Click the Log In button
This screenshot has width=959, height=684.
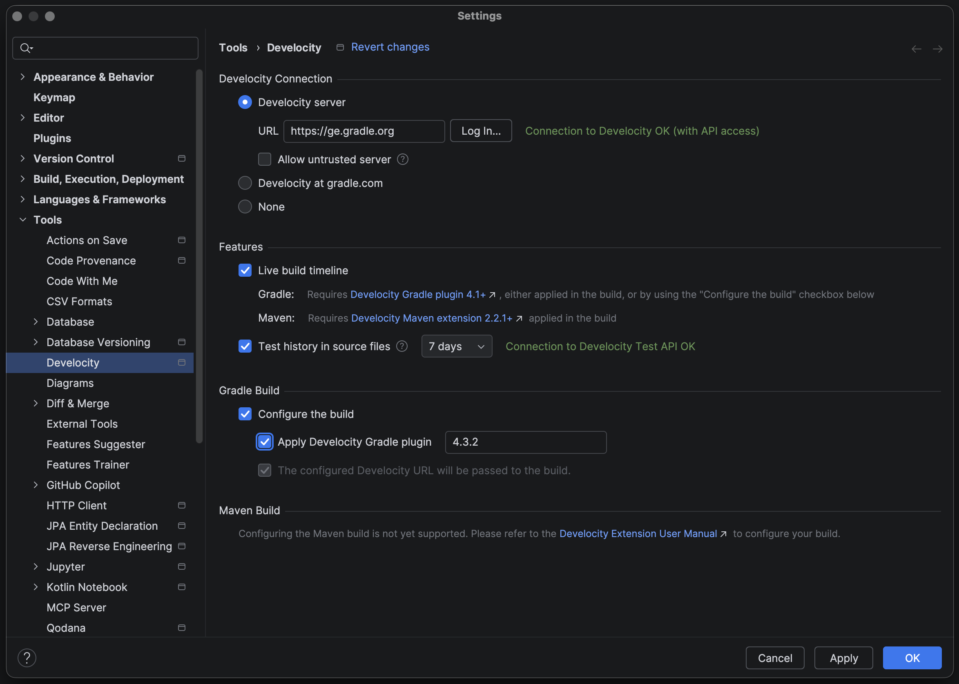(481, 131)
